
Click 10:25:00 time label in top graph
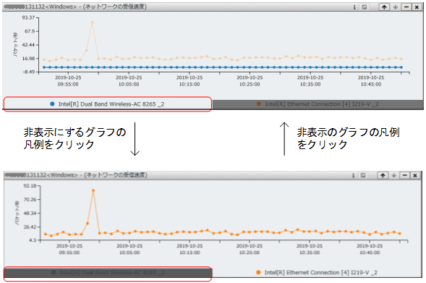click(250, 85)
